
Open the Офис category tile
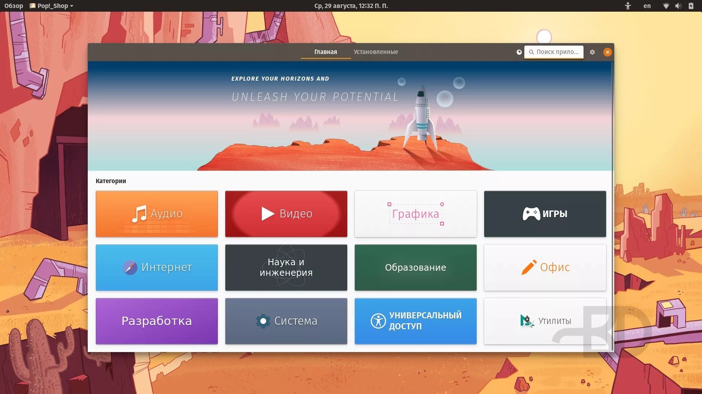545,267
